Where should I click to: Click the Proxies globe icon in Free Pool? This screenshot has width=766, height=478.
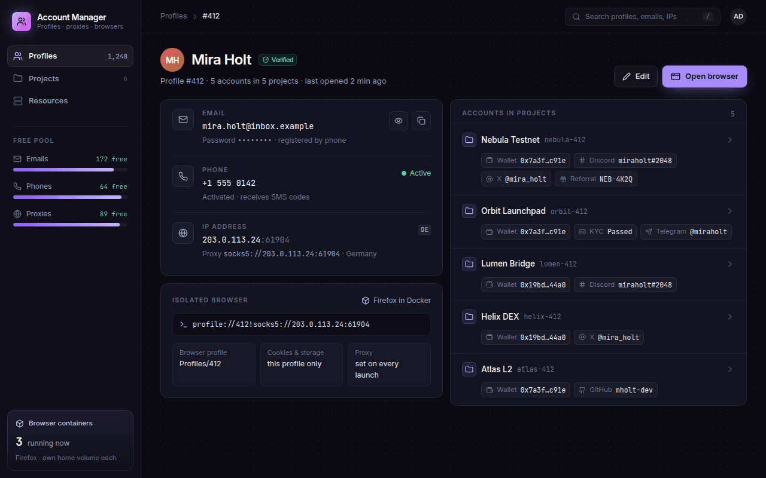(x=17, y=214)
